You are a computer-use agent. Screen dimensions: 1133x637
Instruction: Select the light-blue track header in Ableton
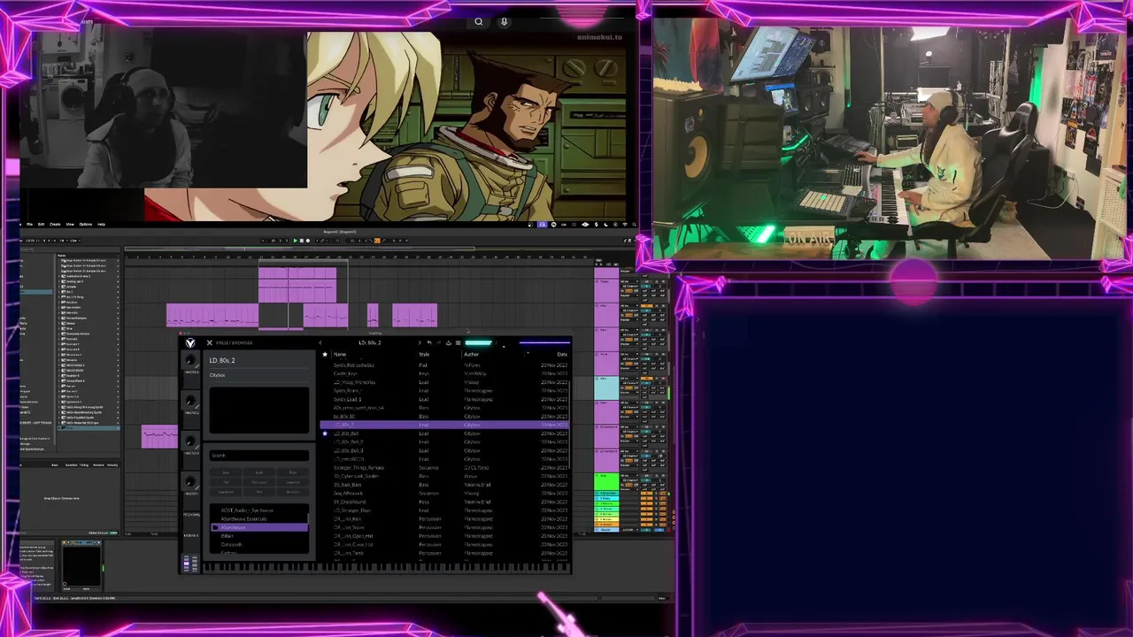tap(606, 388)
